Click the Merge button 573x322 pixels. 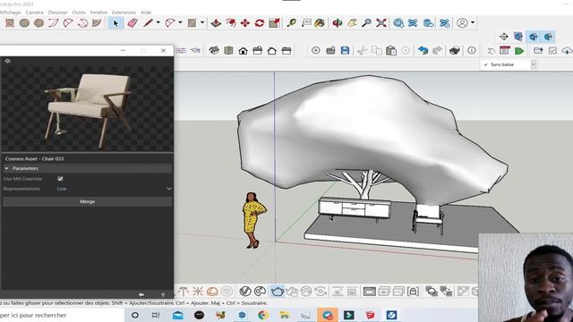pos(88,201)
